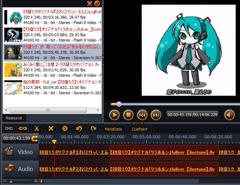
Task: Open the CuePoint button
Action: click(x=140, y=129)
